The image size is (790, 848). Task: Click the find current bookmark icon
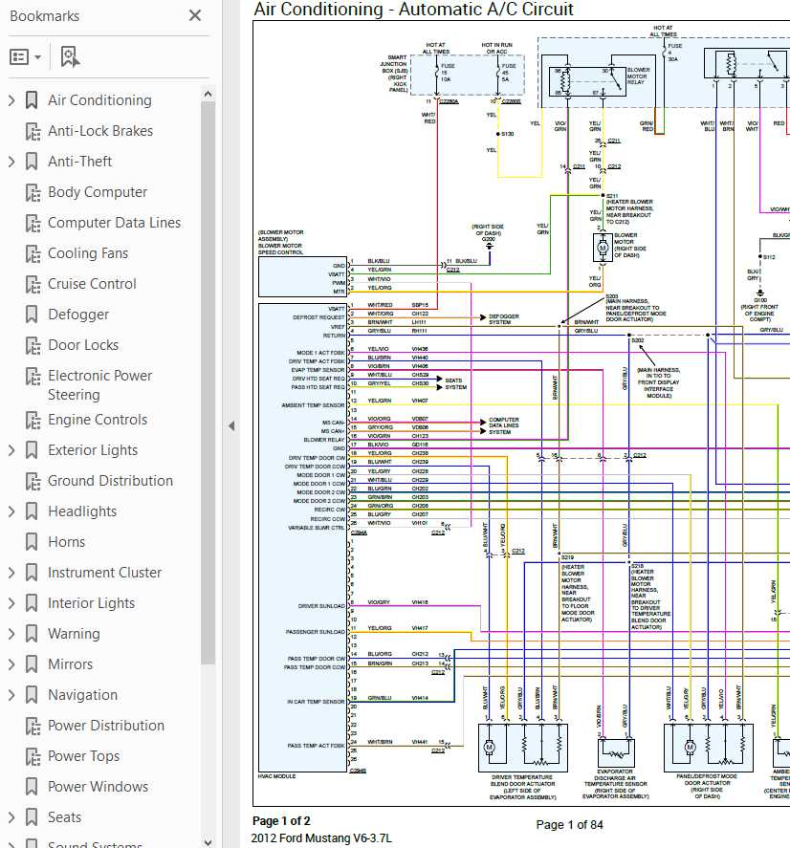(71, 56)
